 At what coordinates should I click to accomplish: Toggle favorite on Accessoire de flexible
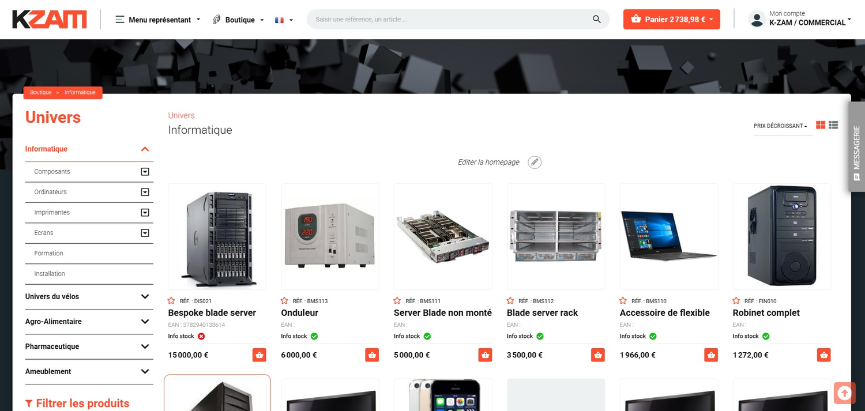coord(623,300)
